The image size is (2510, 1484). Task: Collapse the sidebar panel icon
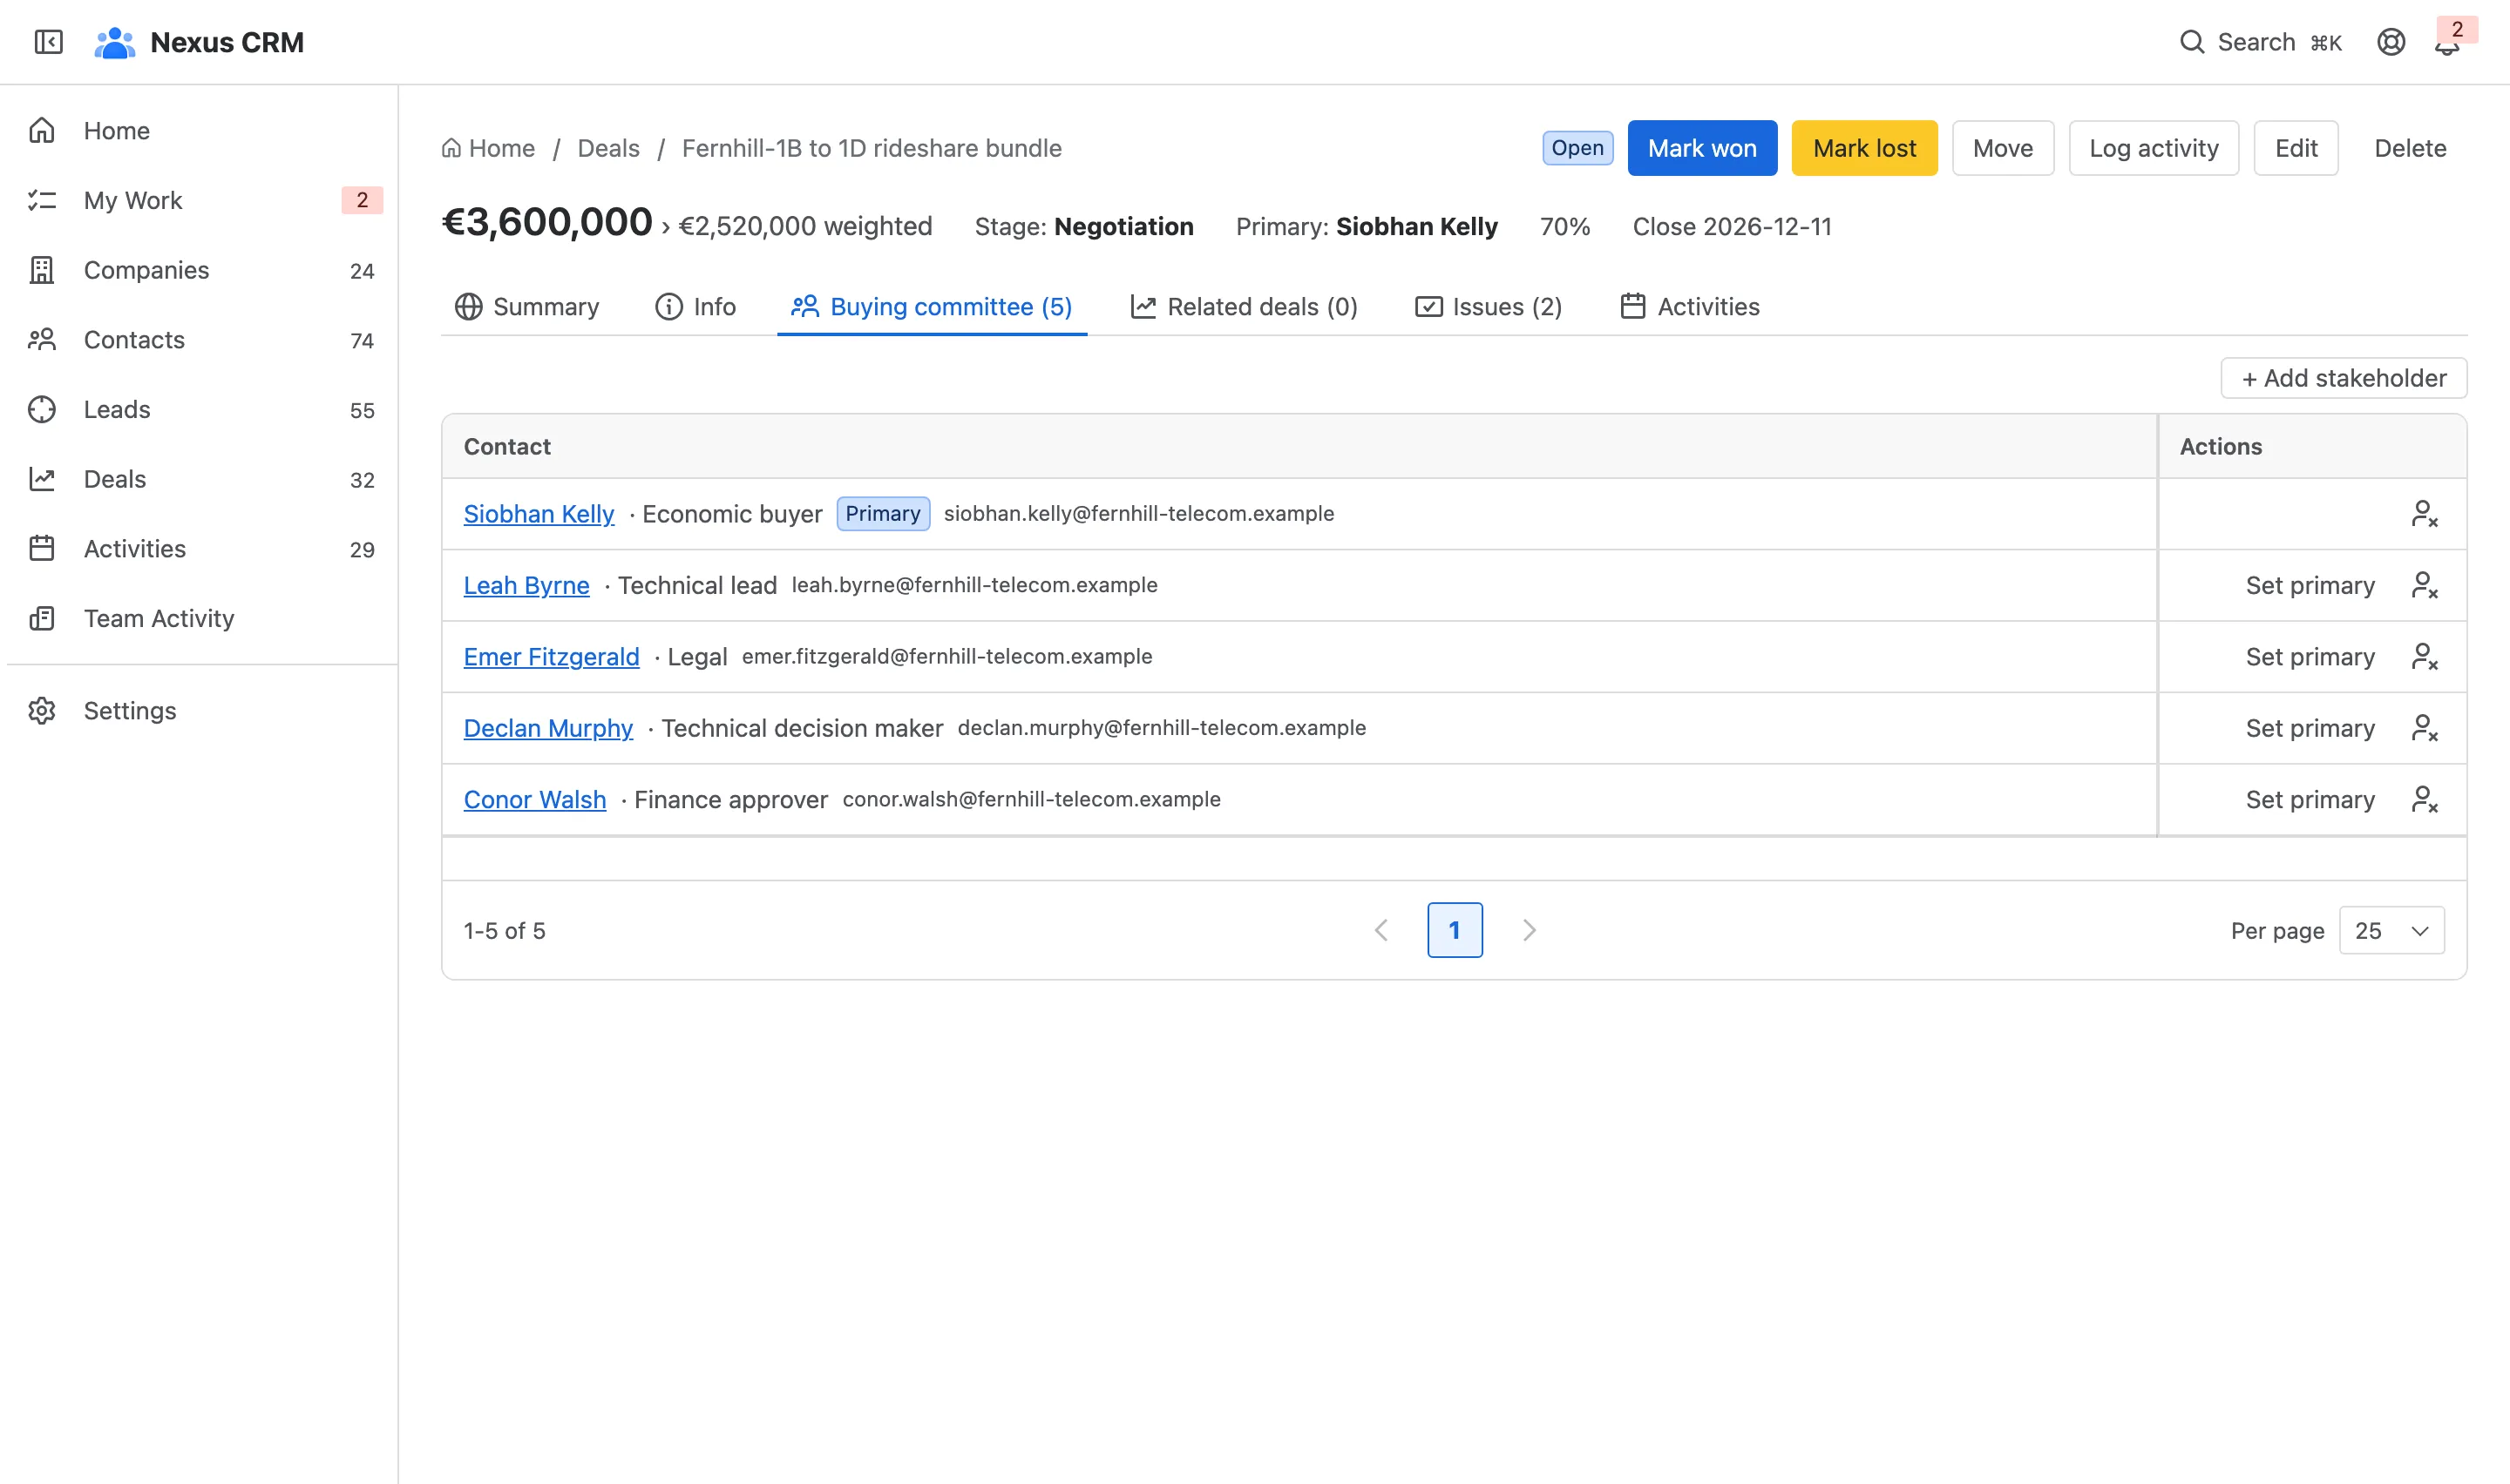(48, 42)
